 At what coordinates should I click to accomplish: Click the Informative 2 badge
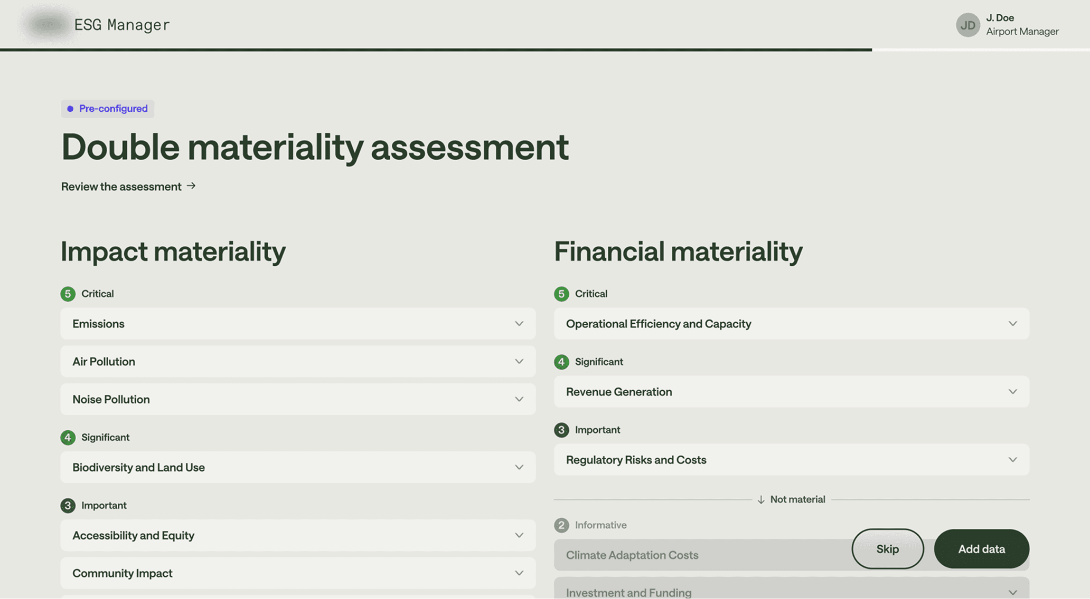(561, 525)
